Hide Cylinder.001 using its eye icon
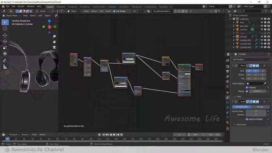The image size is (272, 153). pos(262,40)
